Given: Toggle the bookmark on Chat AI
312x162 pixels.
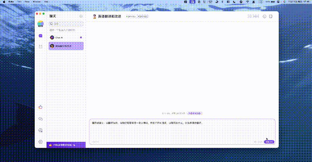Looking at the screenshot, I should click(x=81, y=37).
